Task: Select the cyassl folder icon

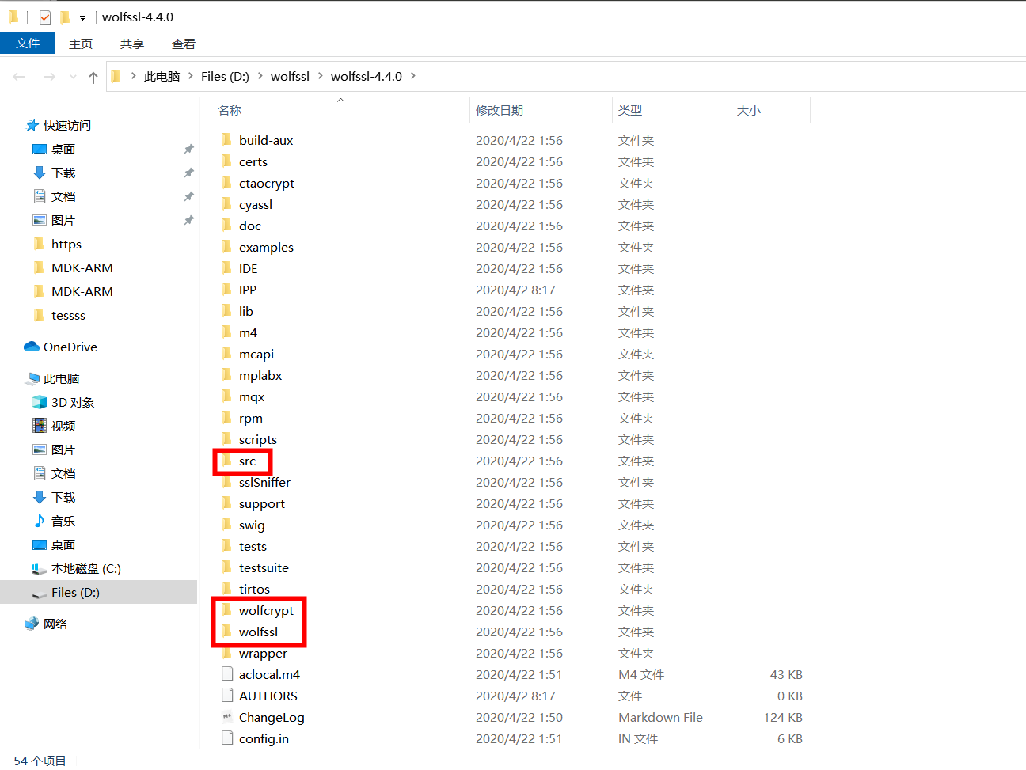Action: 226,204
